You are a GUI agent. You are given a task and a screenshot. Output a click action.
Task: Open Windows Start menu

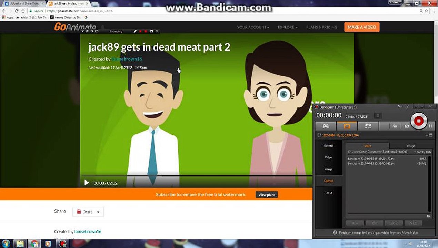click(6, 244)
